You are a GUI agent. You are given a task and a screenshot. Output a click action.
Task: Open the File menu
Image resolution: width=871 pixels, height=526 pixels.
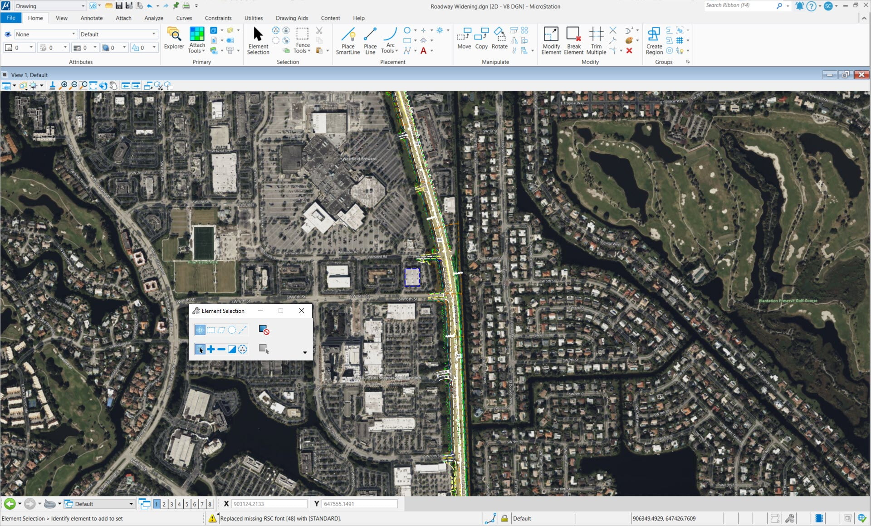pos(11,18)
